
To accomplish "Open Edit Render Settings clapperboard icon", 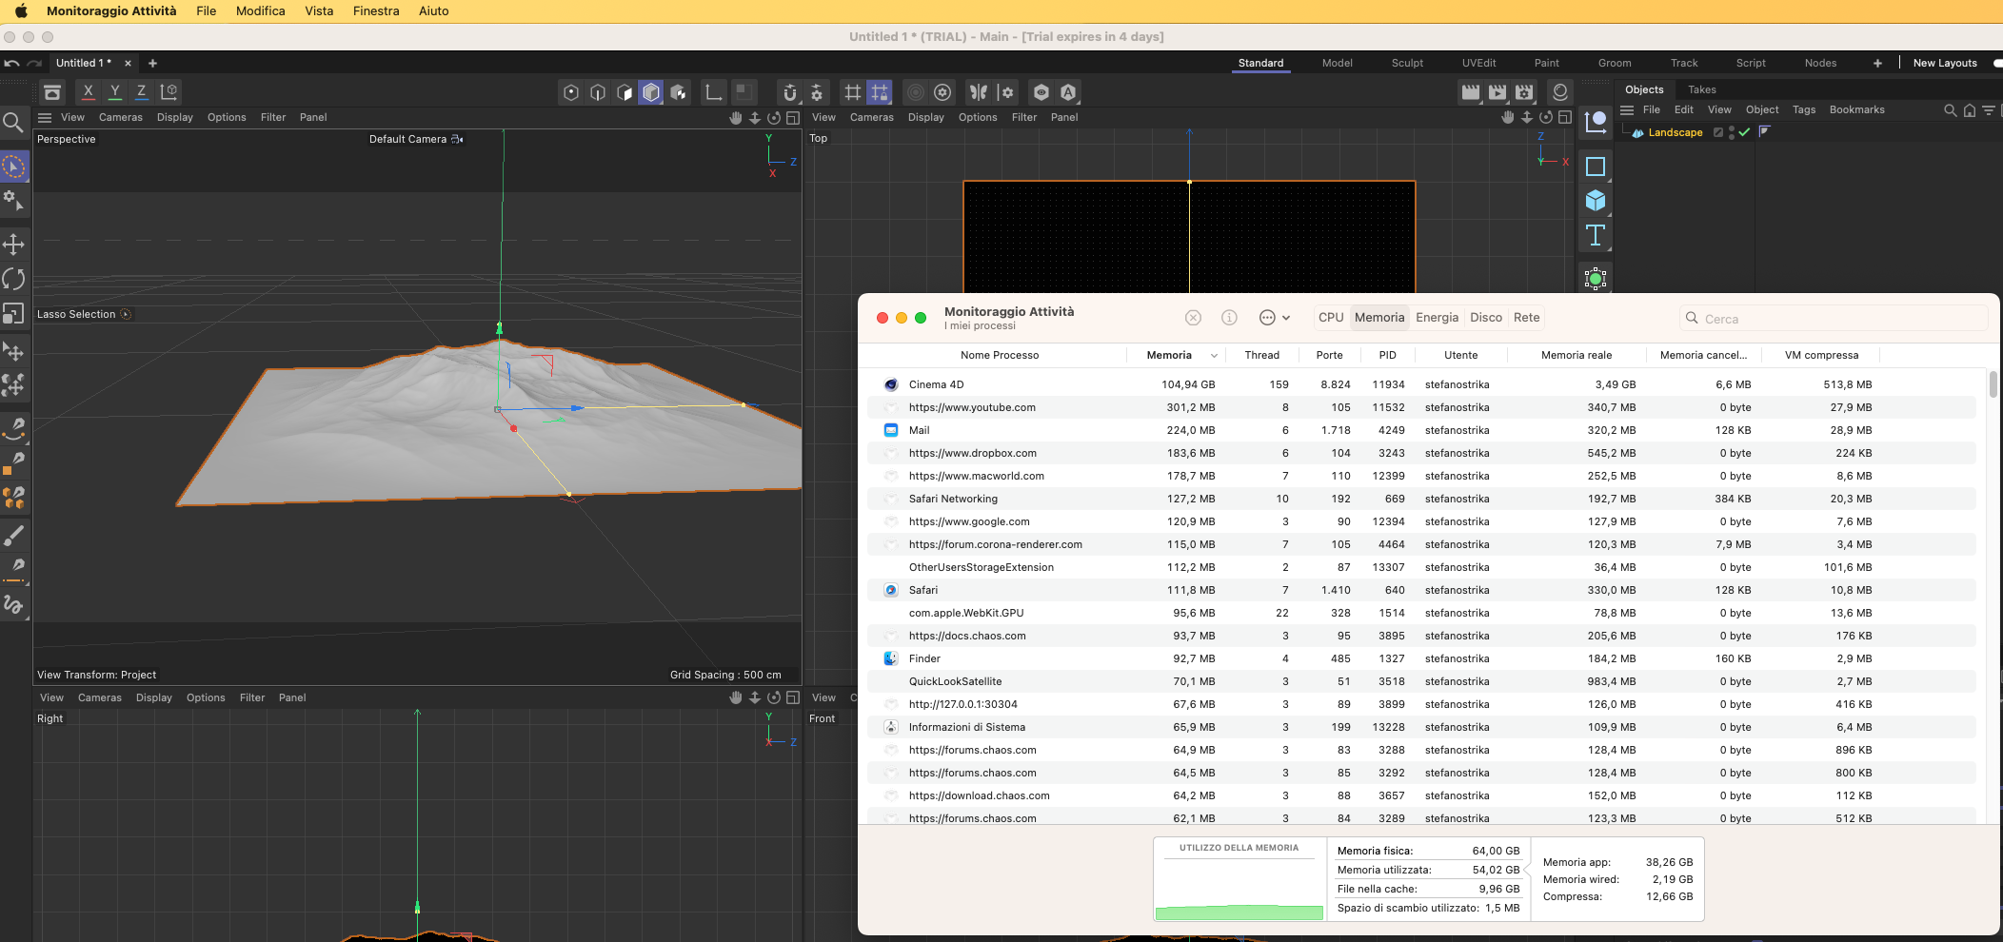I will [x=1524, y=92].
